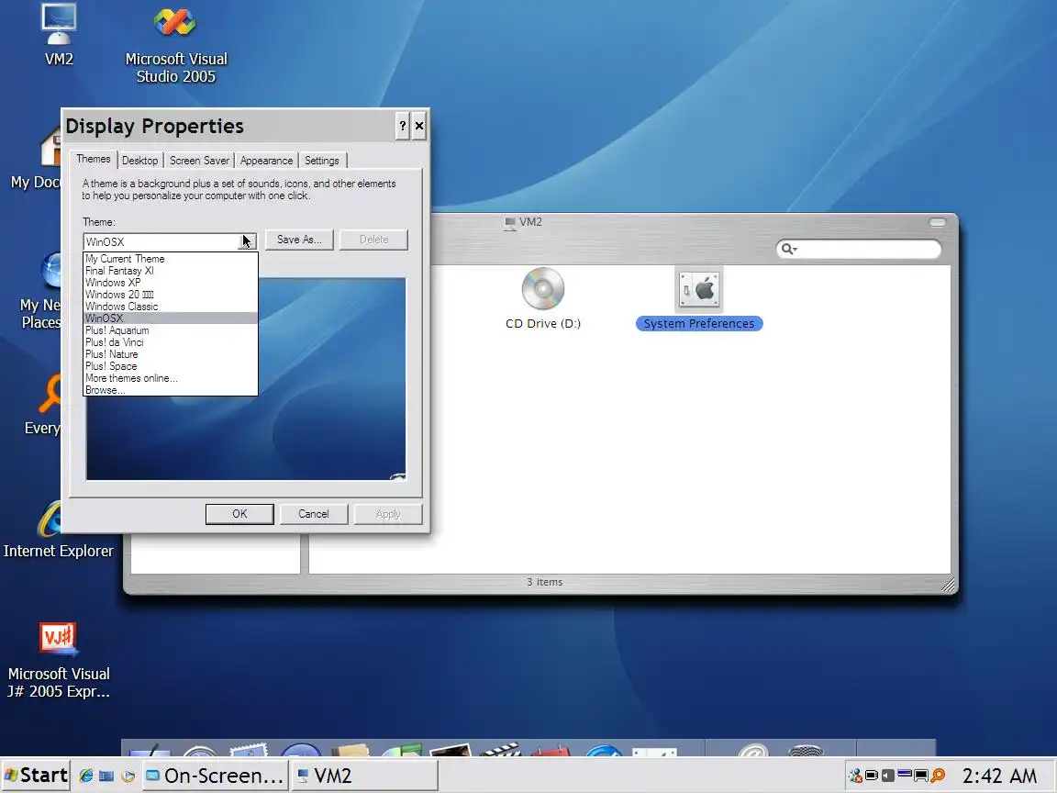
Task: Click the '3 items' status bar text
Action: pyautogui.click(x=545, y=582)
